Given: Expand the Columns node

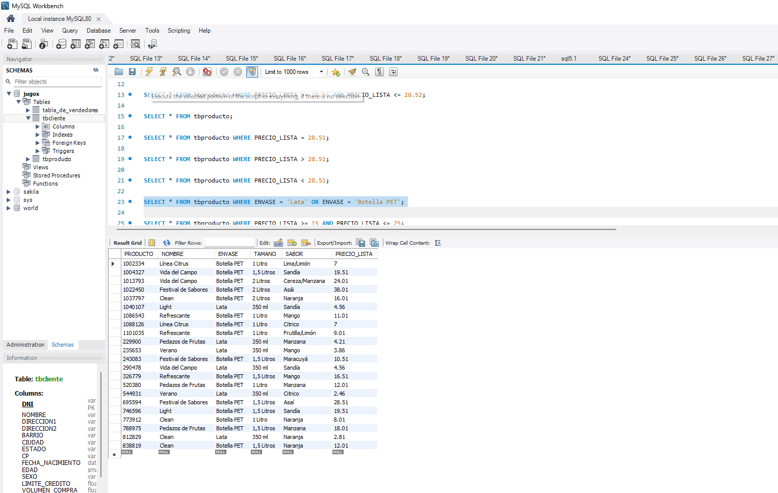Looking at the screenshot, I should click(38, 126).
